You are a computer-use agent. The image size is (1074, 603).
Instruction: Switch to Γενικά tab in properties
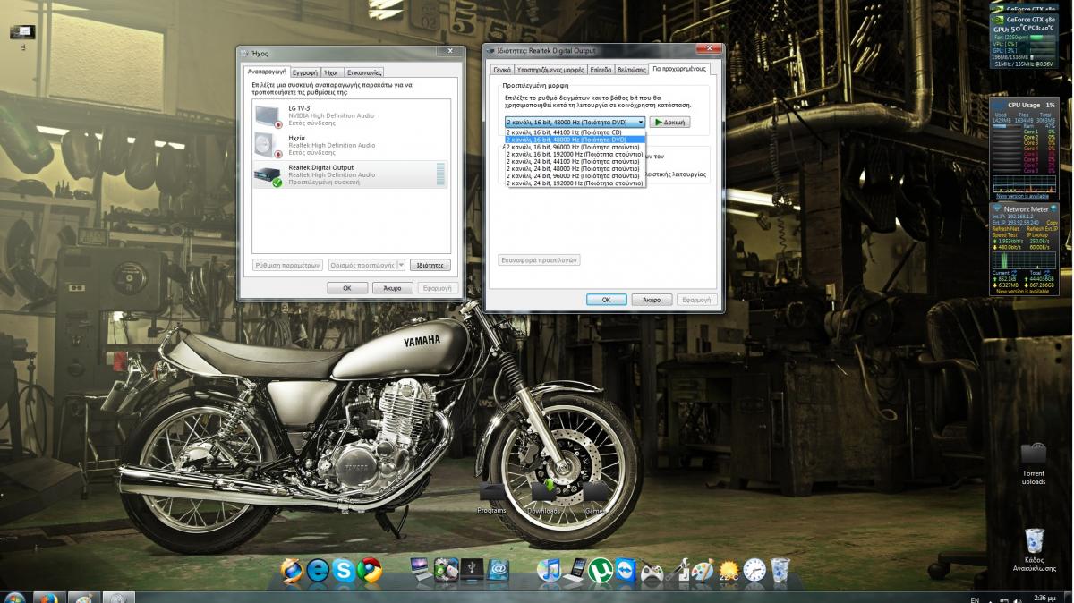click(x=502, y=69)
